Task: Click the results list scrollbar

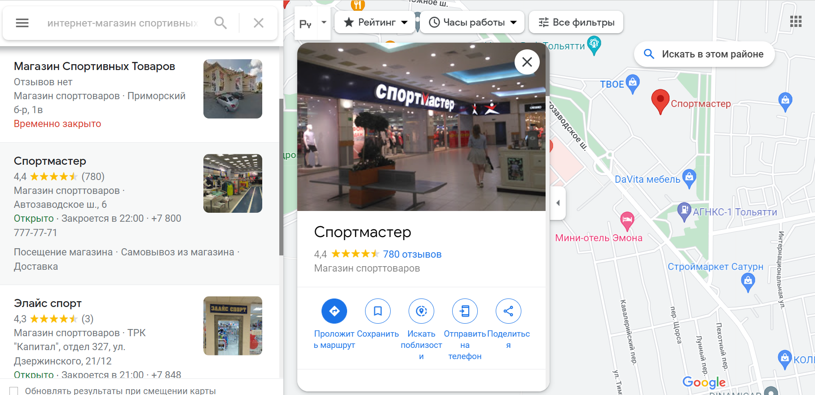Action: click(x=281, y=177)
